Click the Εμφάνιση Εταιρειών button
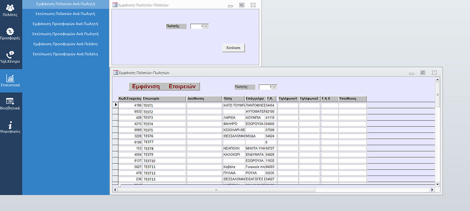 (x=164, y=87)
